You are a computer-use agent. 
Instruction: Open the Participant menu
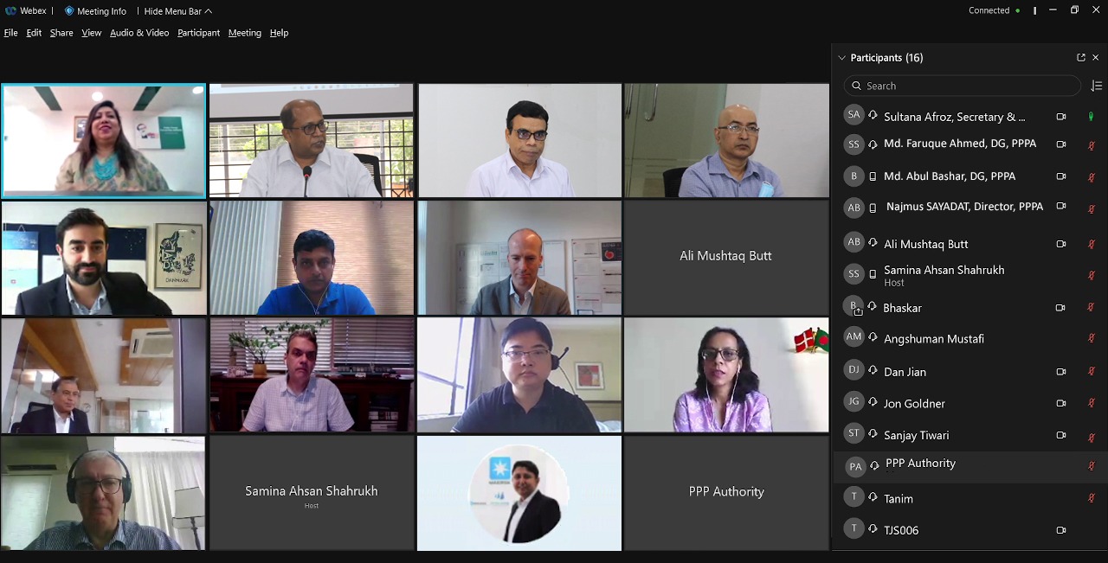[198, 33]
